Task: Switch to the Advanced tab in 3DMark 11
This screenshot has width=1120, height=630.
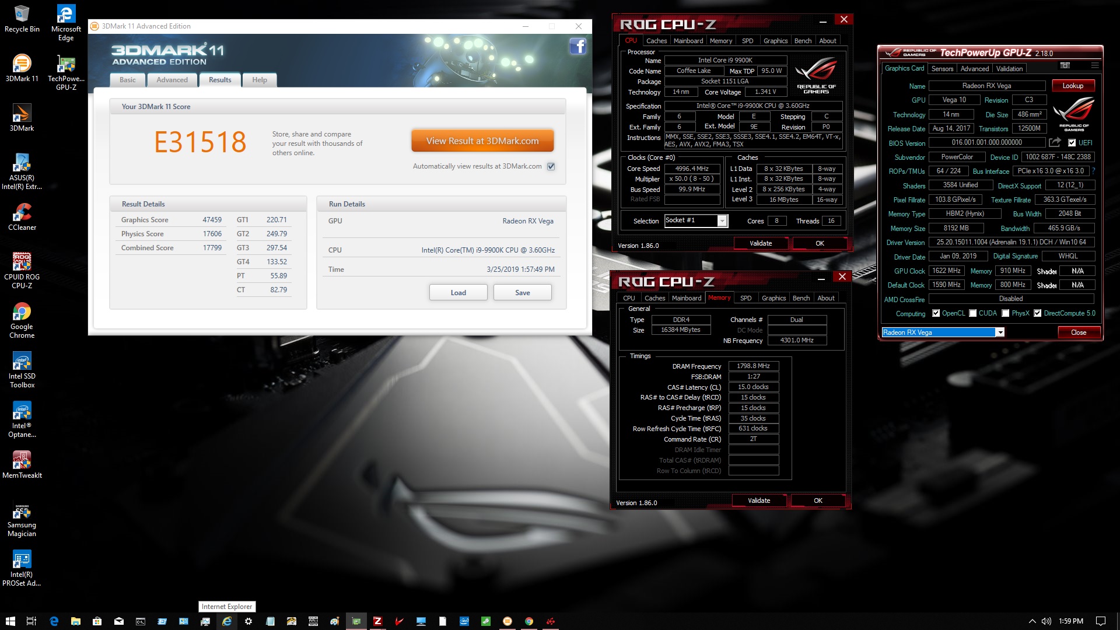Action: point(172,80)
